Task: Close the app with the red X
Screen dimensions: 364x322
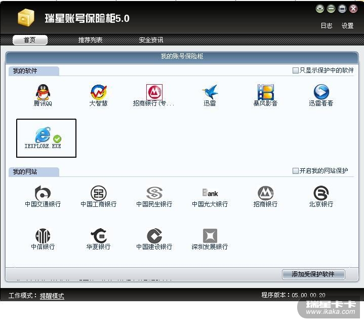Action: tap(353, 9)
